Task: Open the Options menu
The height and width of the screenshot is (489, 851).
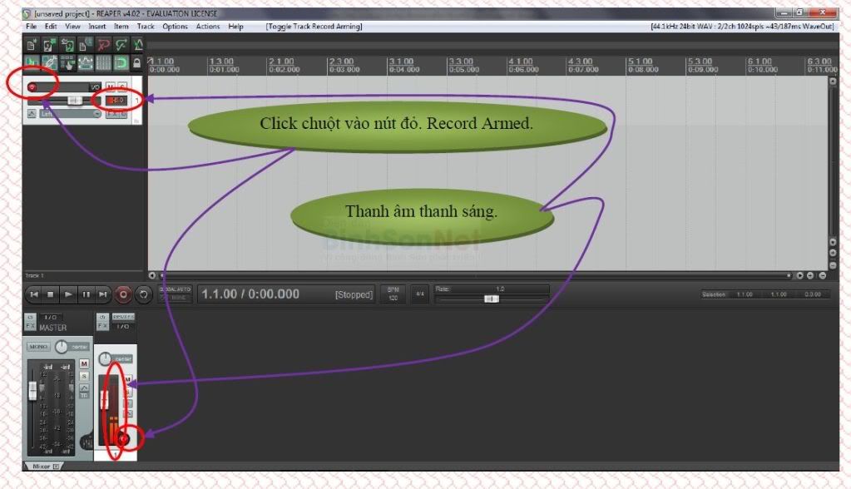Action: coord(175,27)
